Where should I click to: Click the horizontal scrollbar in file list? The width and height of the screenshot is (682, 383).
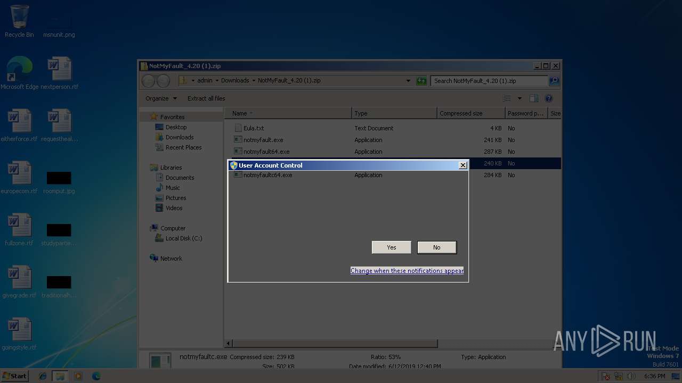335,344
